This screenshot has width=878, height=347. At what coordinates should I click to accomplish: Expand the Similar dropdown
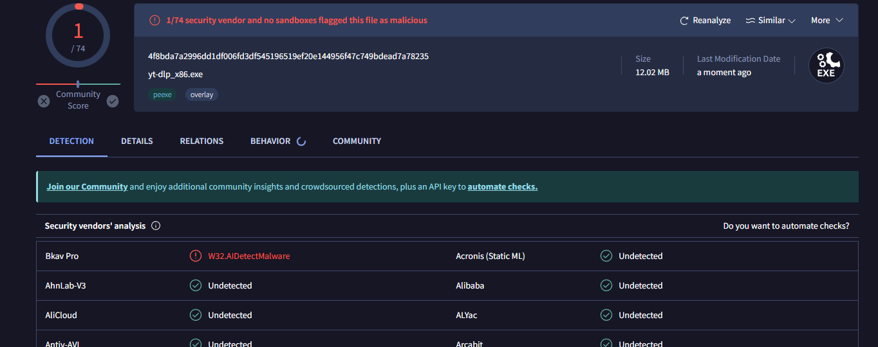(771, 21)
